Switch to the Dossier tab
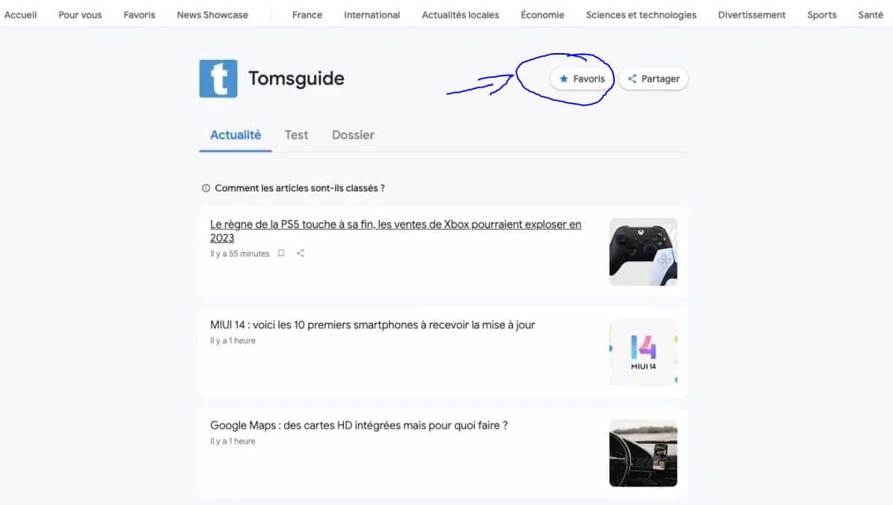 pyautogui.click(x=353, y=135)
